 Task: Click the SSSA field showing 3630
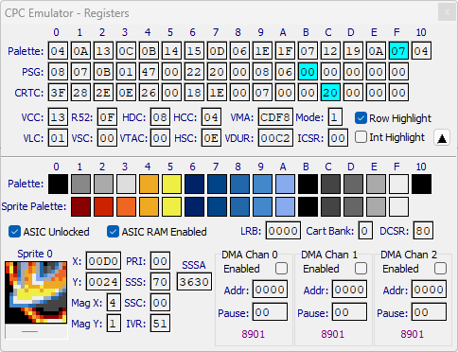click(x=194, y=282)
